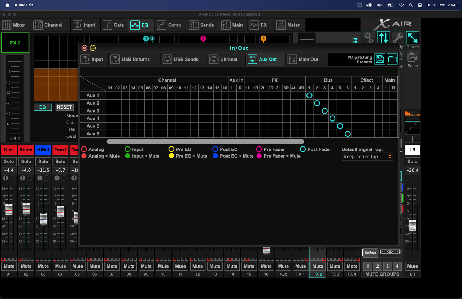Select the FX 2 channel strip label
The image size is (462, 299).
point(318,274)
